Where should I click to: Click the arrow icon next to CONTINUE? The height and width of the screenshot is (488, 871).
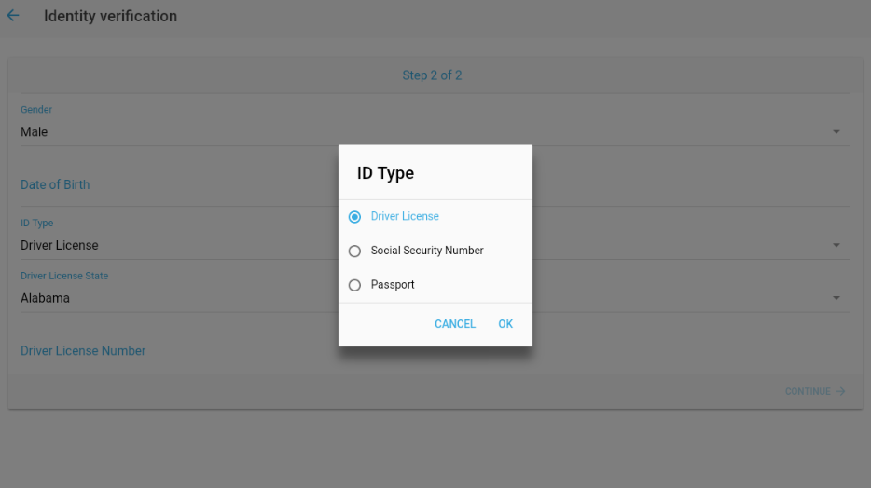point(841,392)
